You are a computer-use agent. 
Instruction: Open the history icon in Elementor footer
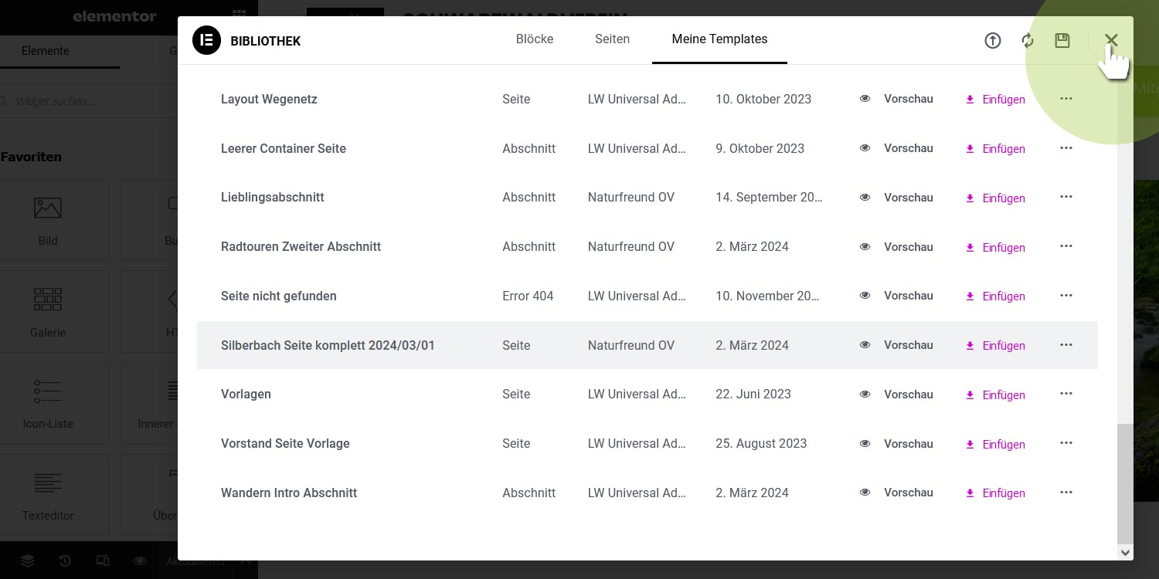pos(65,561)
